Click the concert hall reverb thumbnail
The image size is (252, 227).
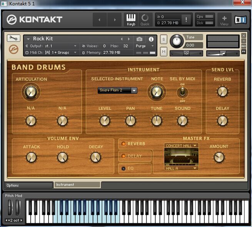pyautogui.click(x=181, y=157)
